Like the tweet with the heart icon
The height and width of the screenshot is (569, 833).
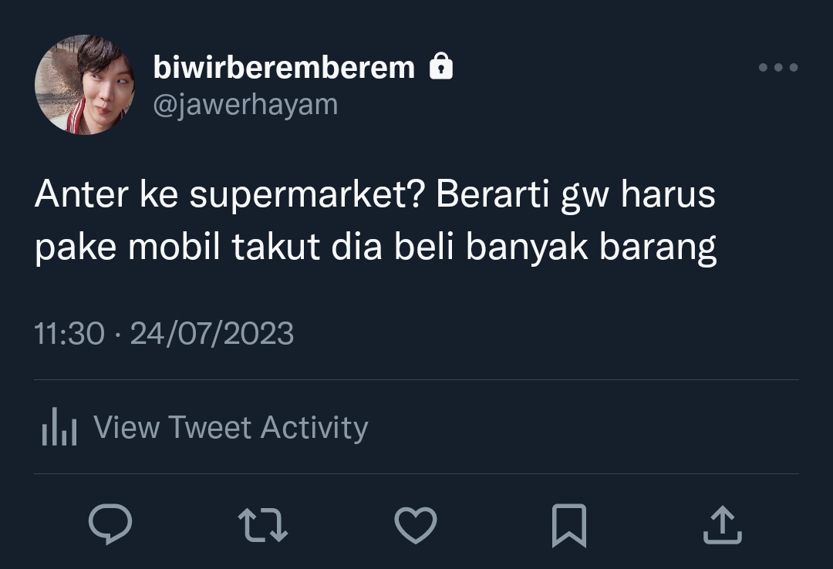pyautogui.click(x=416, y=525)
